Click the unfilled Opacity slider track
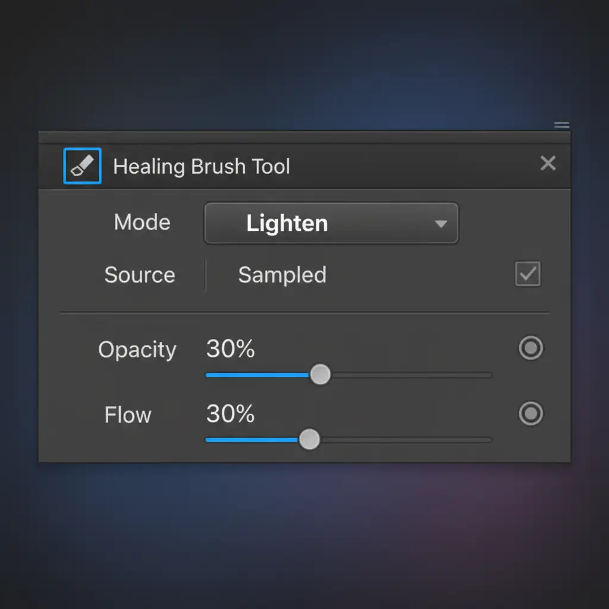The image size is (609, 609). coord(410,375)
